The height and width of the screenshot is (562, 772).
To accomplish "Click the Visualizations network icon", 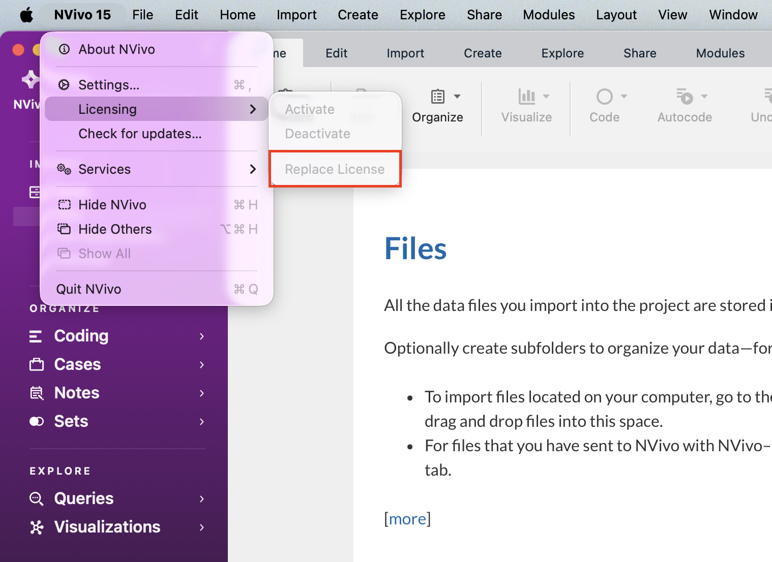I will click(x=37, y=527).
